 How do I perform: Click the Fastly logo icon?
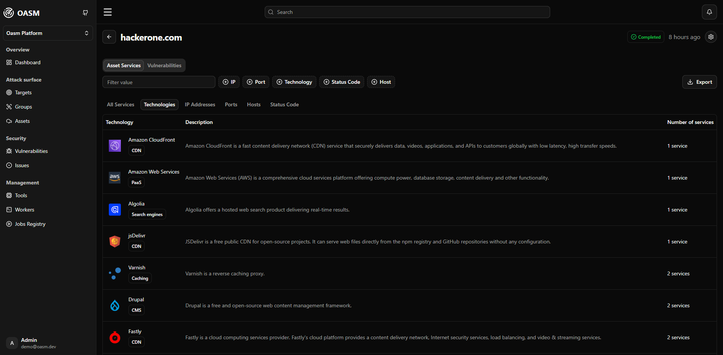pos(115,337)
